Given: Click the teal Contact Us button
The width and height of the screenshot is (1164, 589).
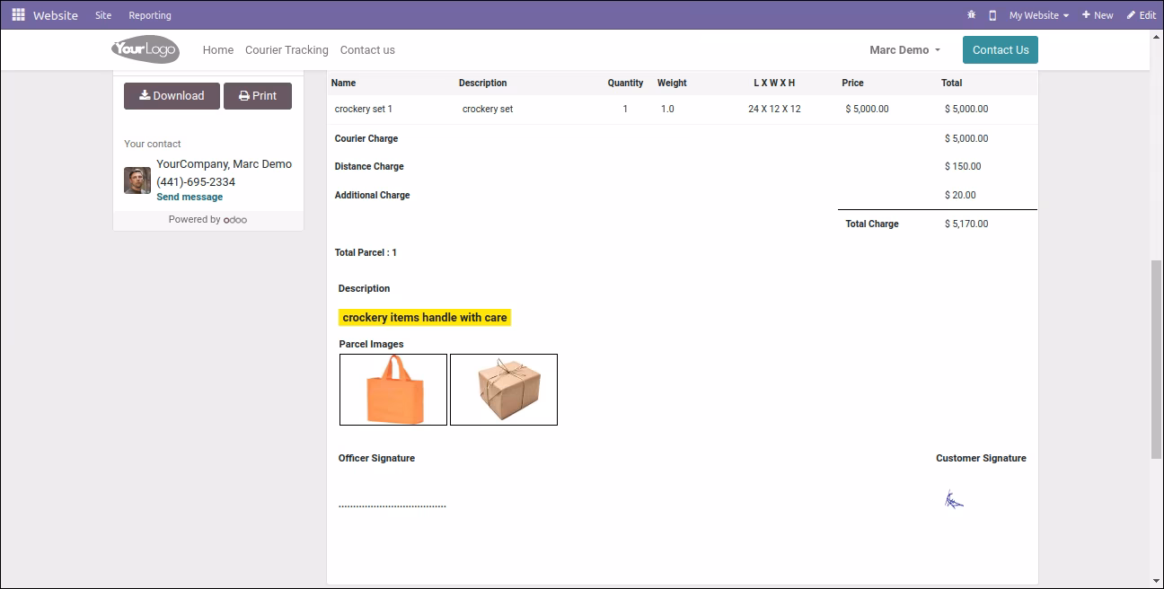Looking at the screenshot, I should pyautogui.click(x=1001, y=50).
